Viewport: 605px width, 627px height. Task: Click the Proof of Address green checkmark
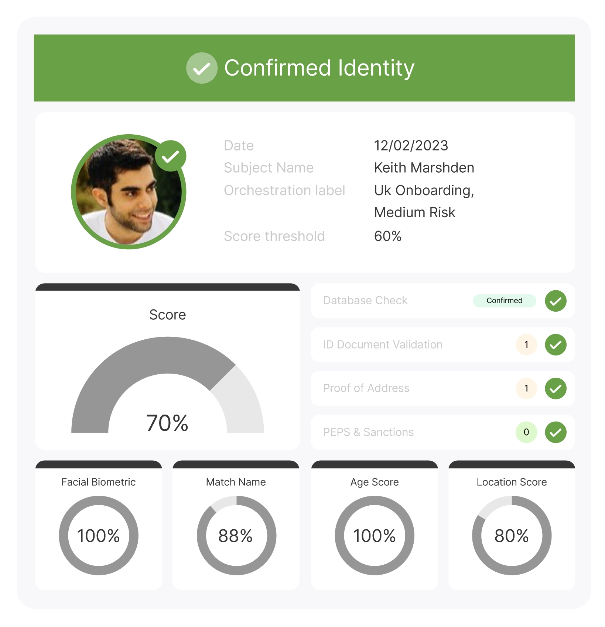click(556, 388)
